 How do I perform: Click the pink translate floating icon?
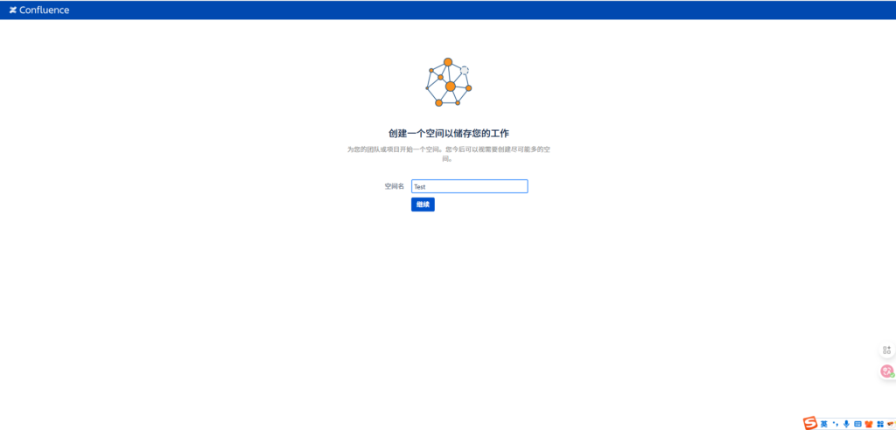pyautogui.click(x=886, y=371)
